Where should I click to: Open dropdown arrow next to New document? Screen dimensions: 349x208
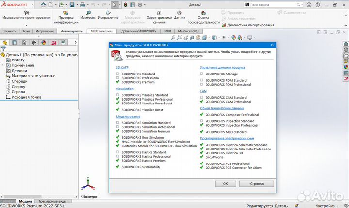(56, 5)
